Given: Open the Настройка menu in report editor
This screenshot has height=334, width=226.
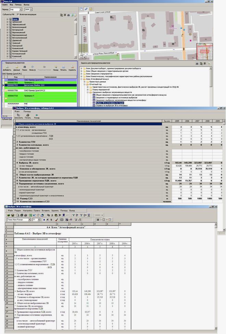Looking at the screenshot, I should 28,211.
